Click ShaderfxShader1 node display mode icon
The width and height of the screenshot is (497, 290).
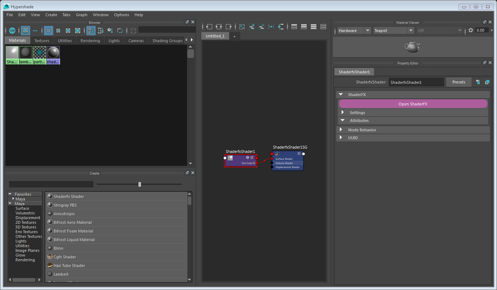(252, 158)
